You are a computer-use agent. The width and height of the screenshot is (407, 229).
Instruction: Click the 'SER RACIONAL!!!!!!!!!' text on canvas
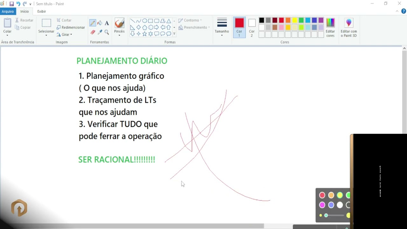(x=117, y=159)
